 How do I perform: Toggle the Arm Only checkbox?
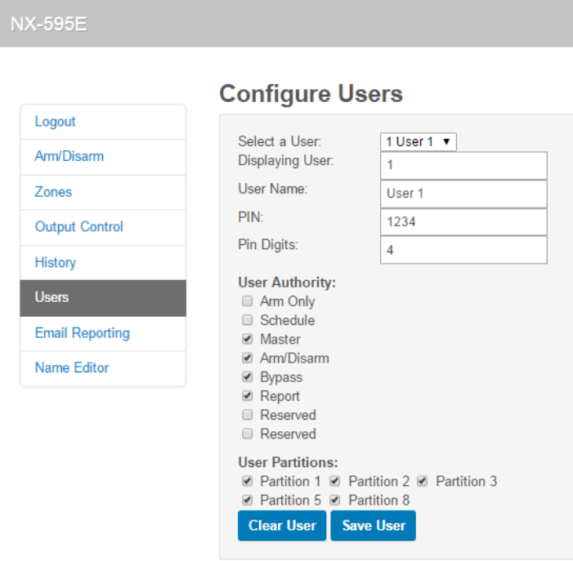tap(248, 301)
